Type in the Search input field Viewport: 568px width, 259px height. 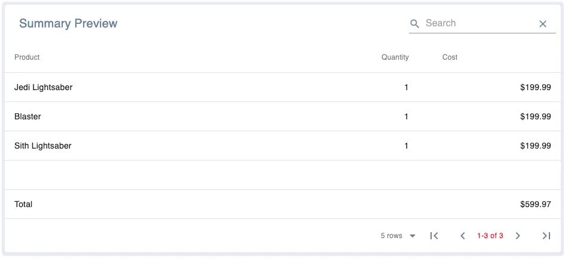(478, 23)
